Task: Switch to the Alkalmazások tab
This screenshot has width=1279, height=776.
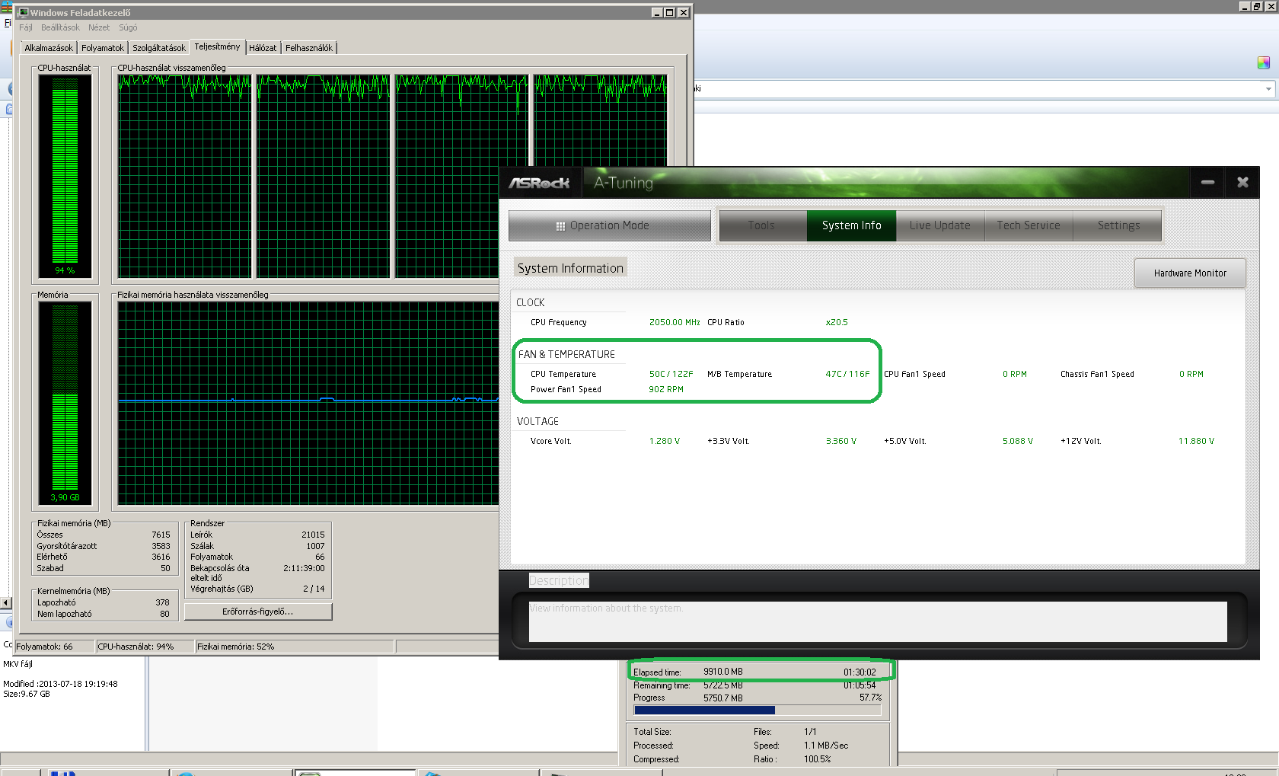Action: pos(49,48)
